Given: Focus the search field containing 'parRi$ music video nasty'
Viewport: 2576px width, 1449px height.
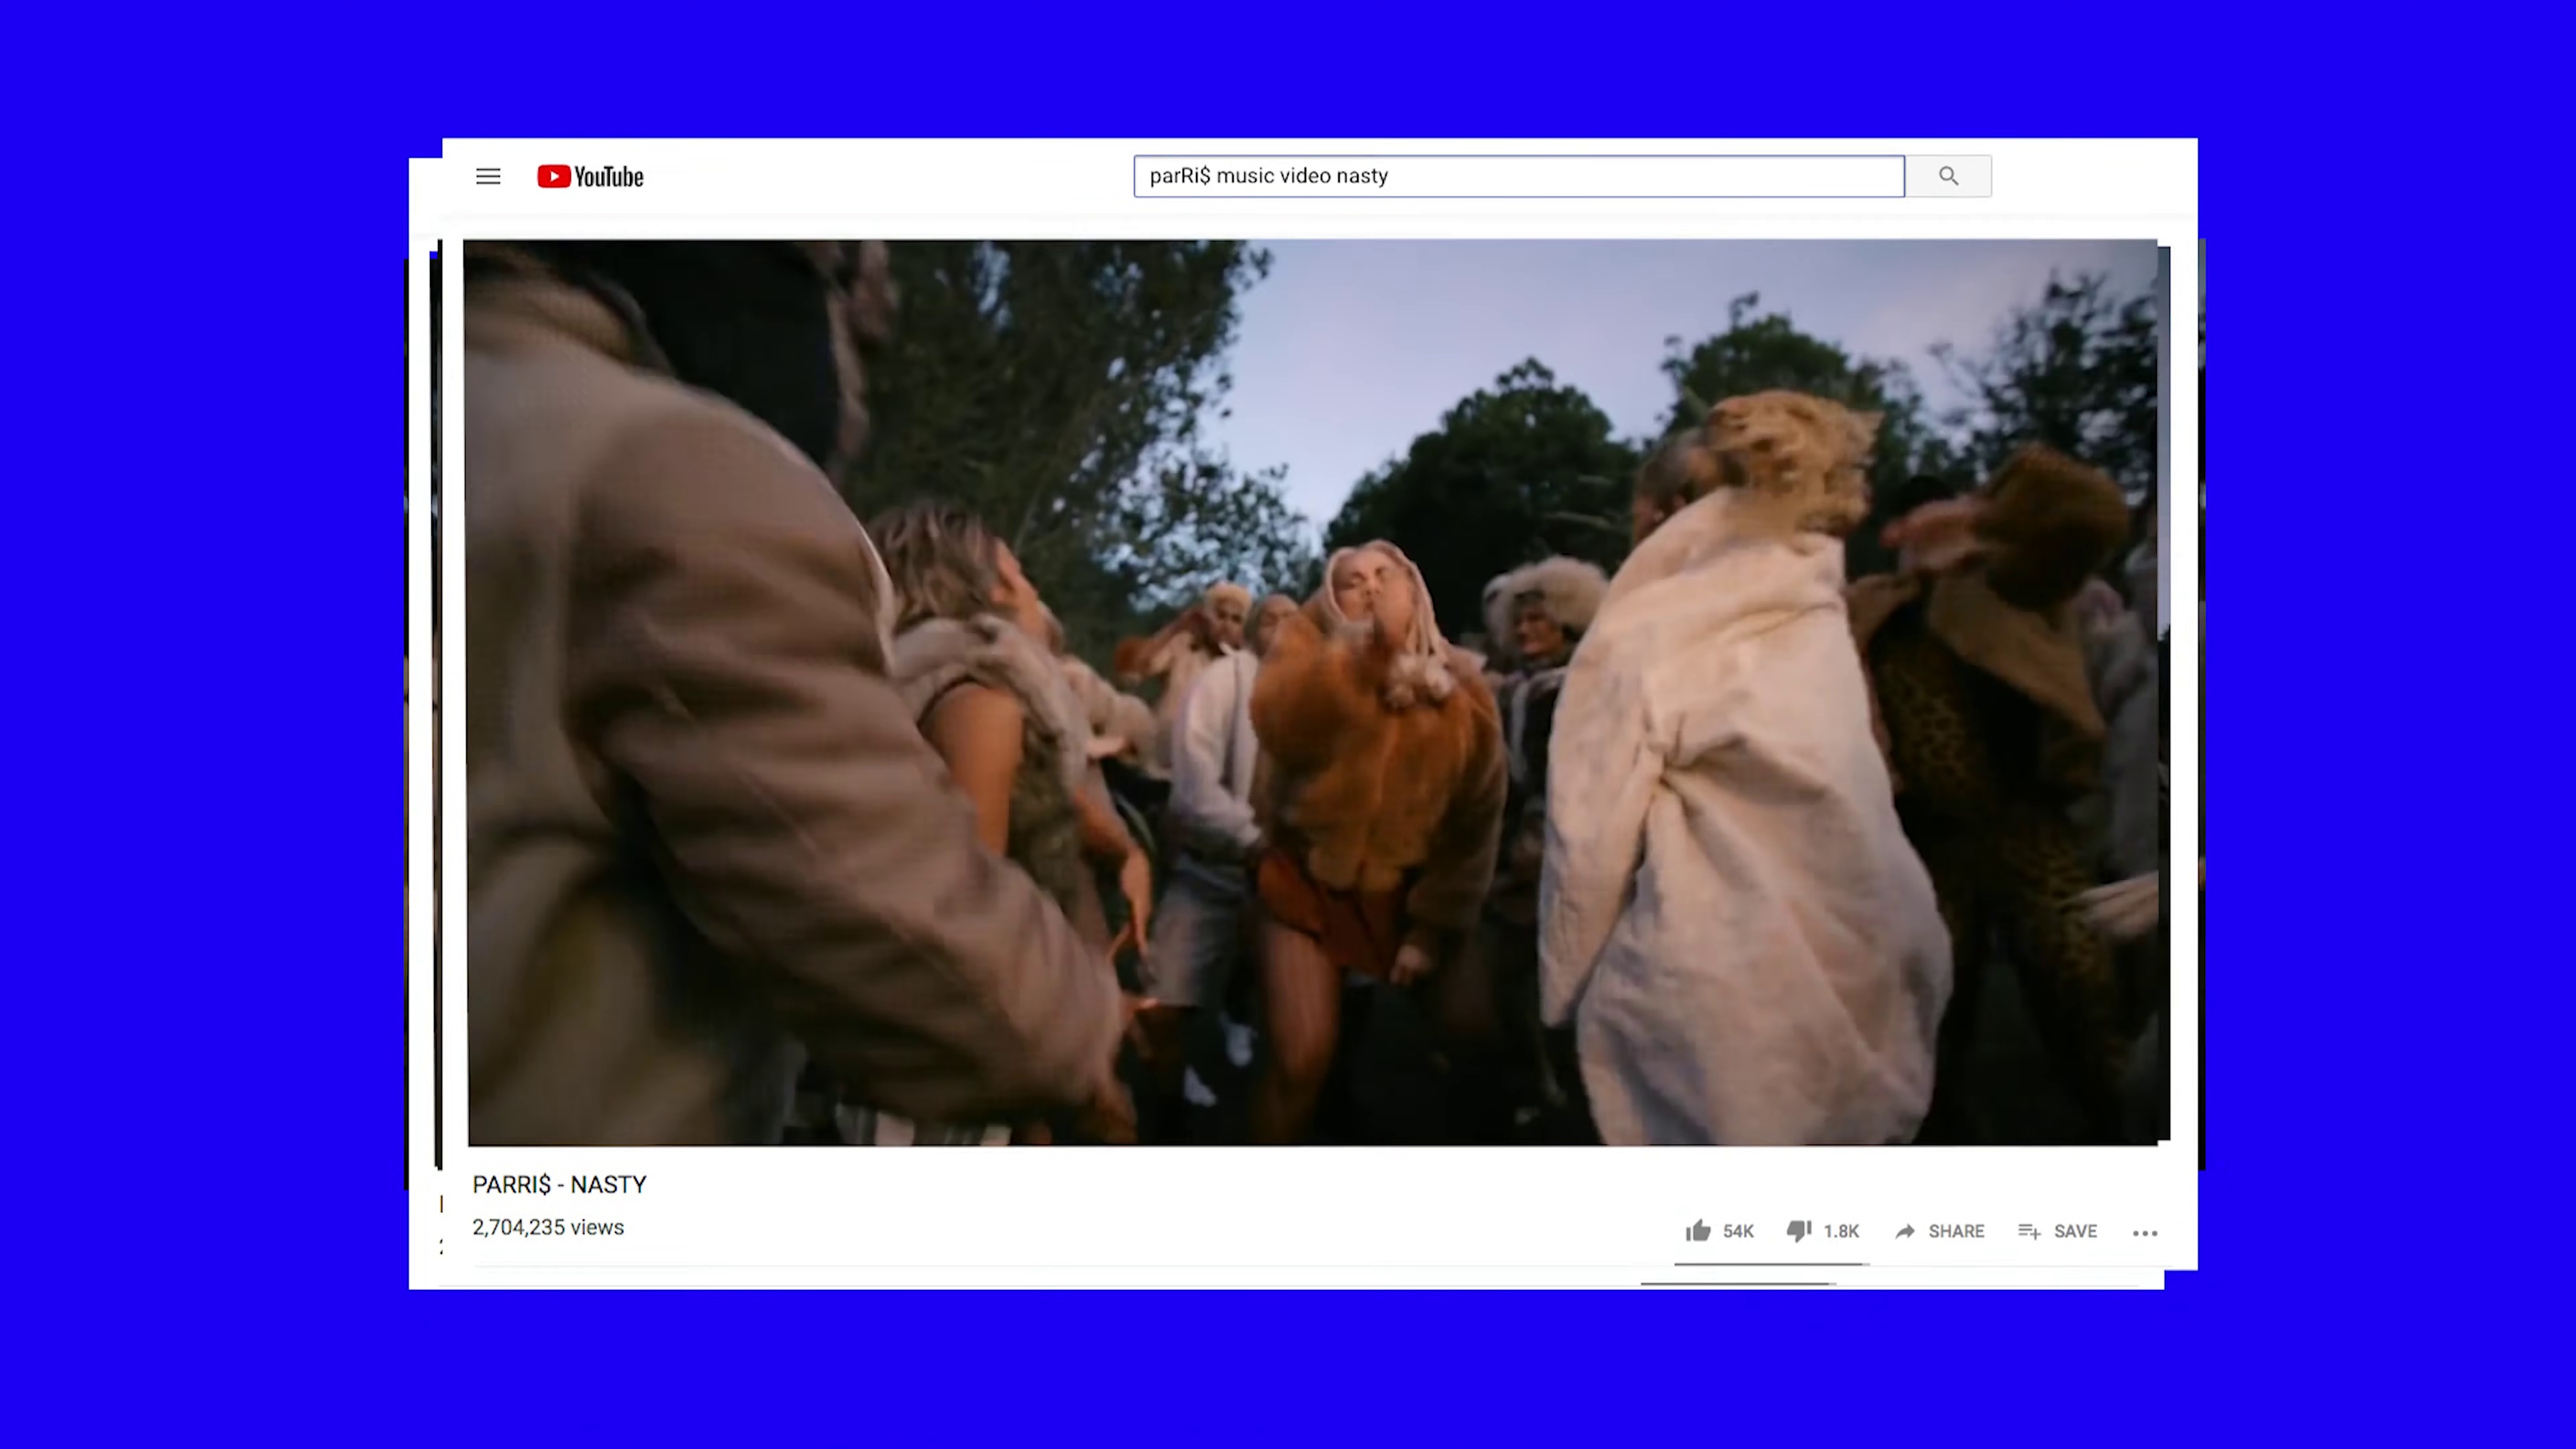Looking at the screenshot, I should [x=1518, y=176].
